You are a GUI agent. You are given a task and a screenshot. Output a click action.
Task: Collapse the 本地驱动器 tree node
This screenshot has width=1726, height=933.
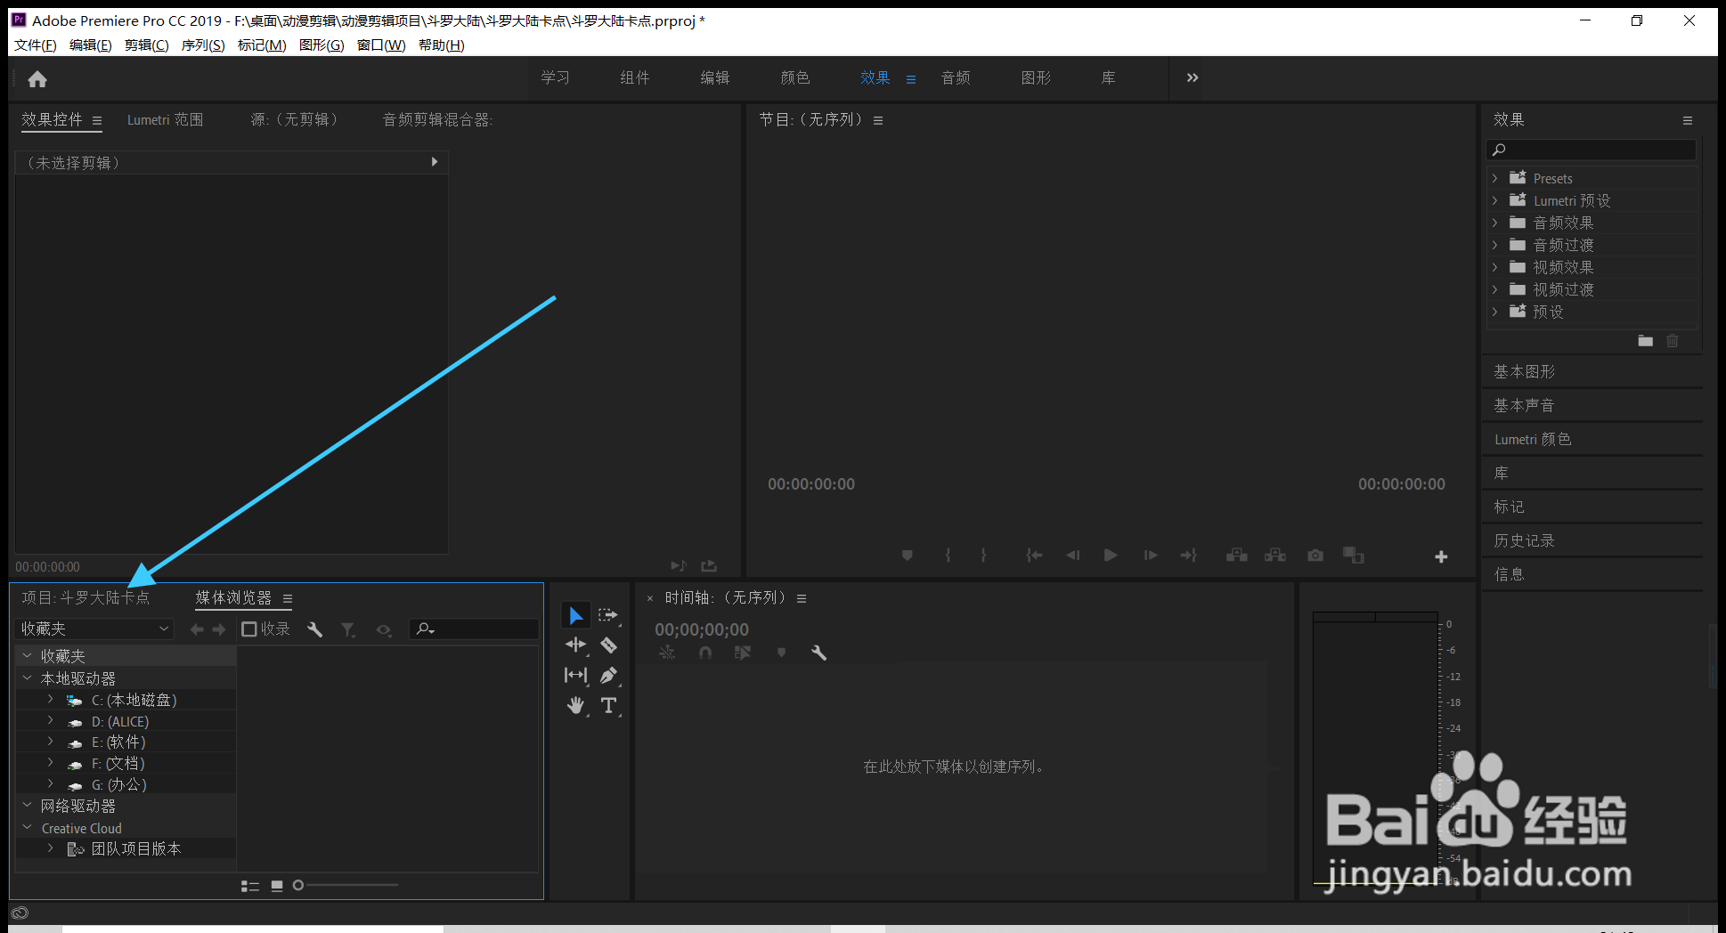click(28, 677)
